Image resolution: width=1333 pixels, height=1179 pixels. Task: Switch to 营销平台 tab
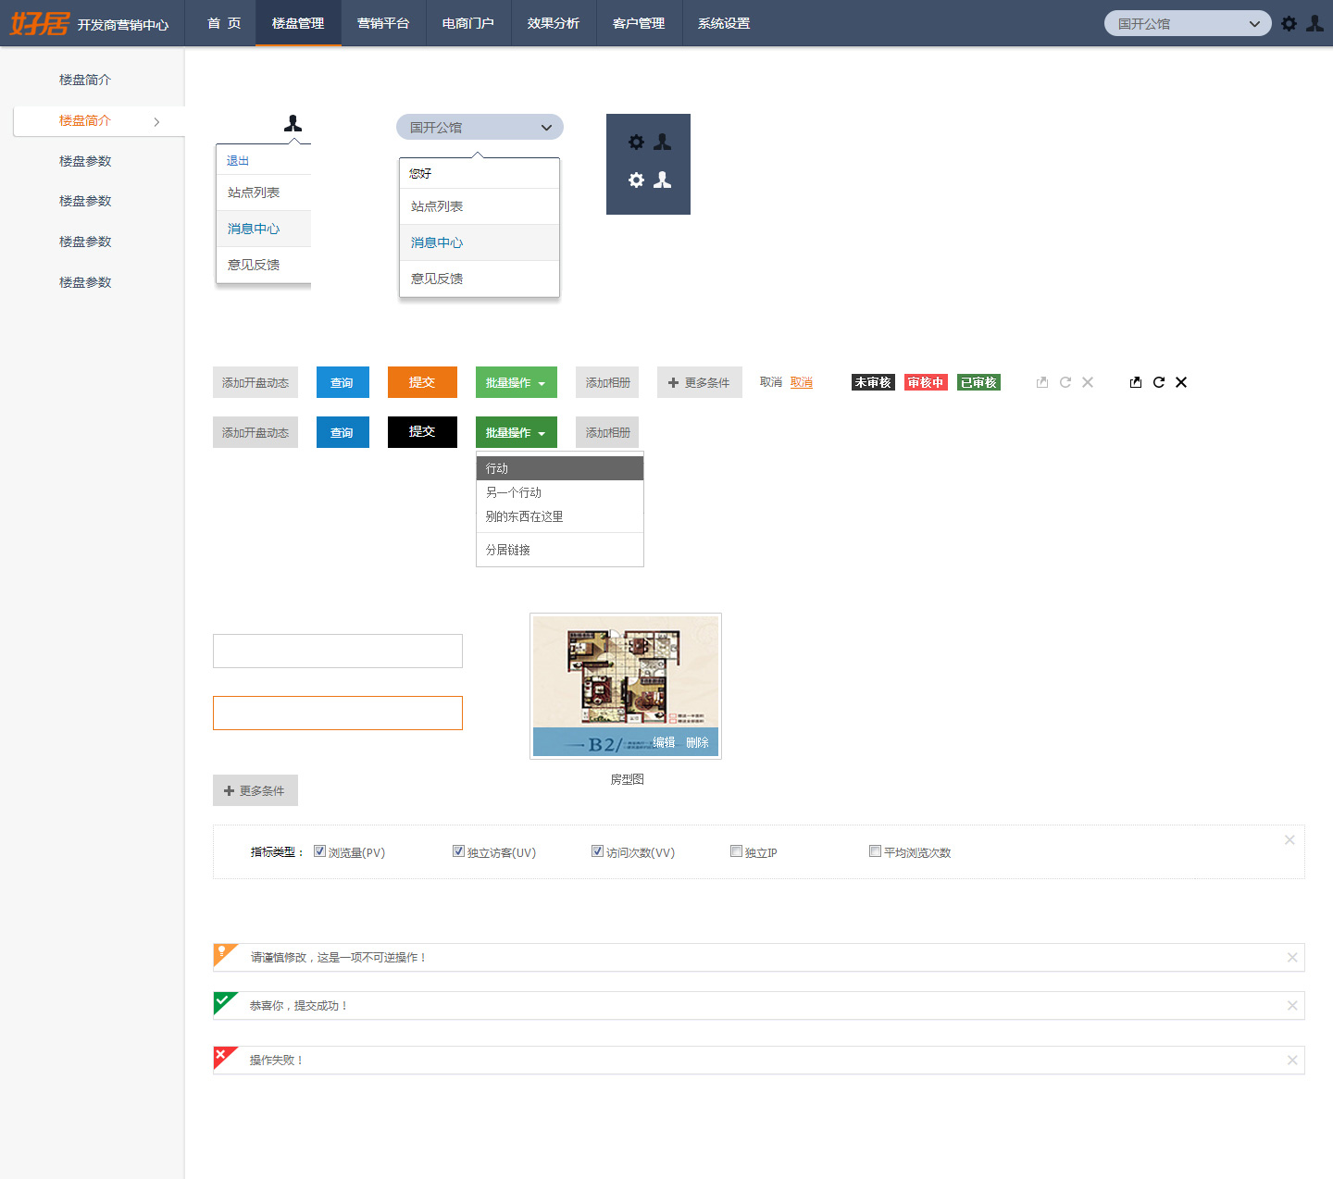click(383, 23)
